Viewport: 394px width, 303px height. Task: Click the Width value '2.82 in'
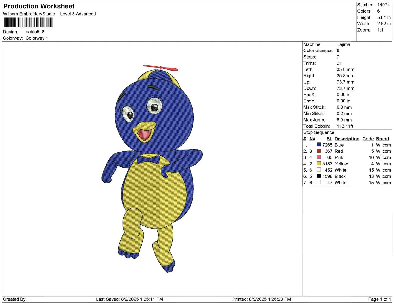tap(384, 24)
